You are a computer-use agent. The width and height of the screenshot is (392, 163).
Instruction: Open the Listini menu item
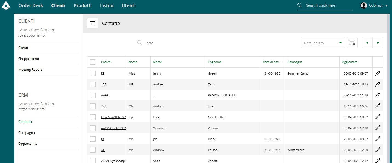point(107,5)
